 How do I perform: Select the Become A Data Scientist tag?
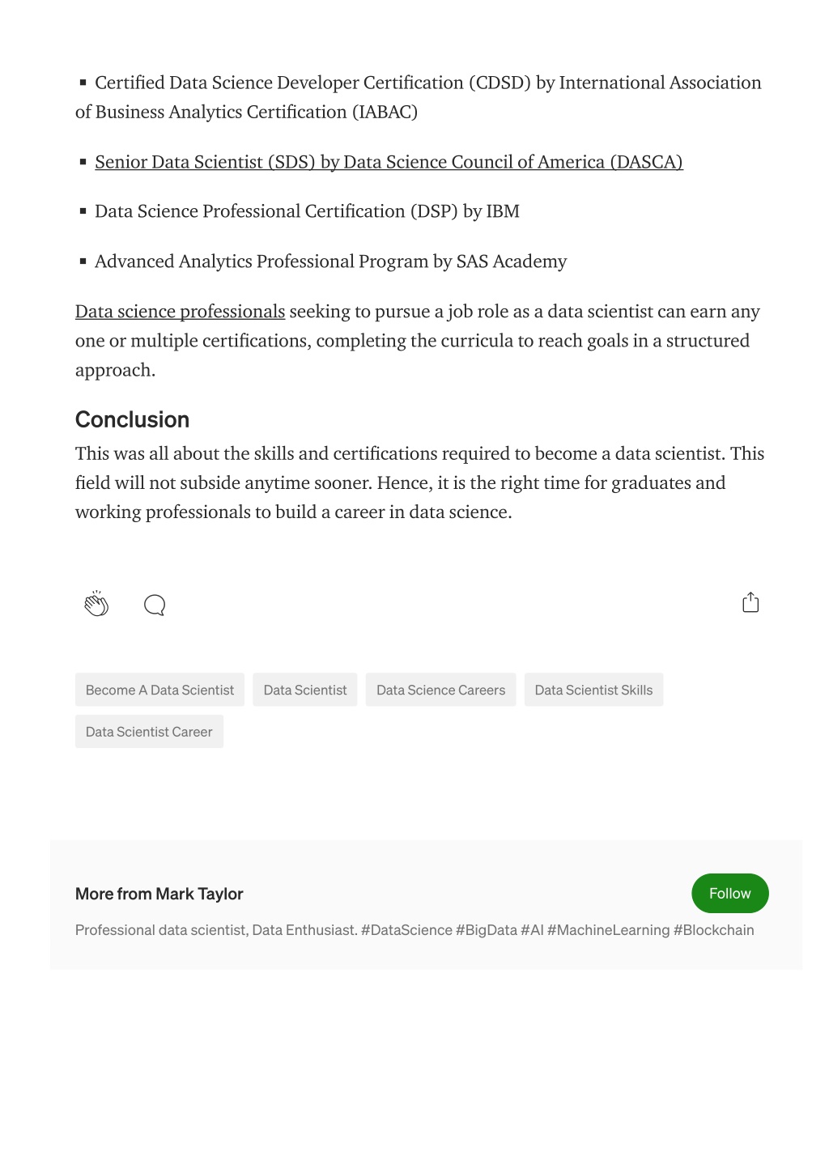click(159, 690)
